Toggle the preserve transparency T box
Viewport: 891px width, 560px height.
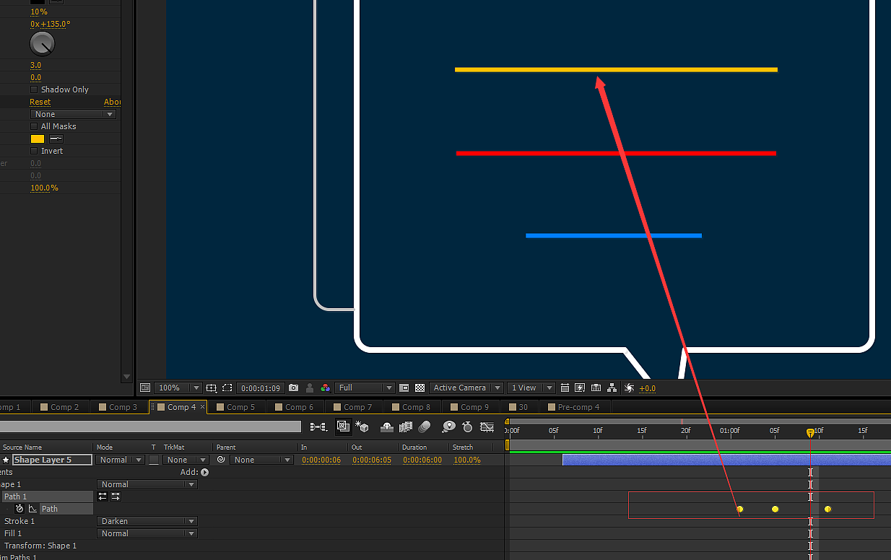(153, 460)
